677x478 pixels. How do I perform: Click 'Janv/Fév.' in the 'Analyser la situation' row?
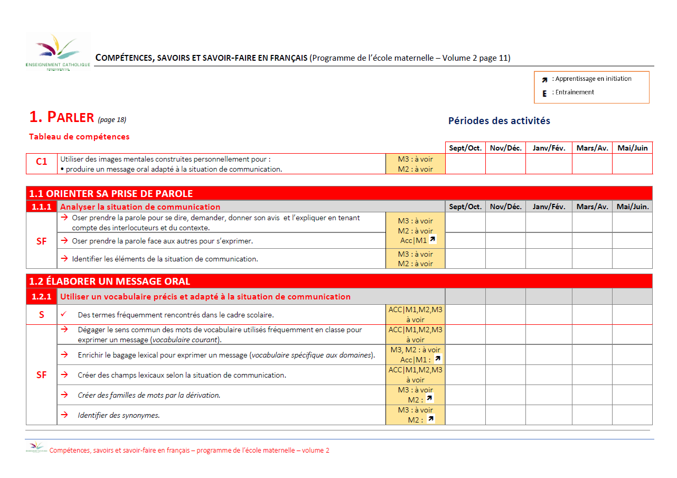pos(549,207)
